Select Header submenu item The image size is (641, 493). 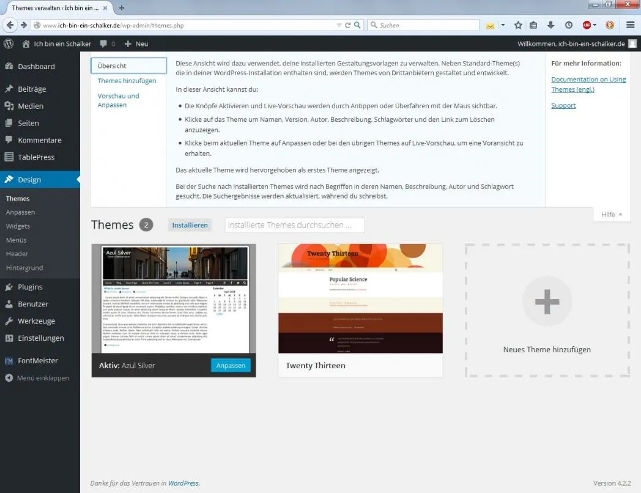click(x=17, y=253)
